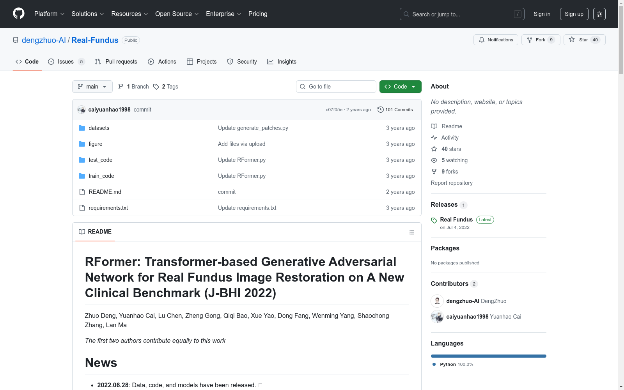This screenshot has height=390, width=624.
Task: Click caiyuanhao1998 avatar in commit bar
Action: [82, 110]
